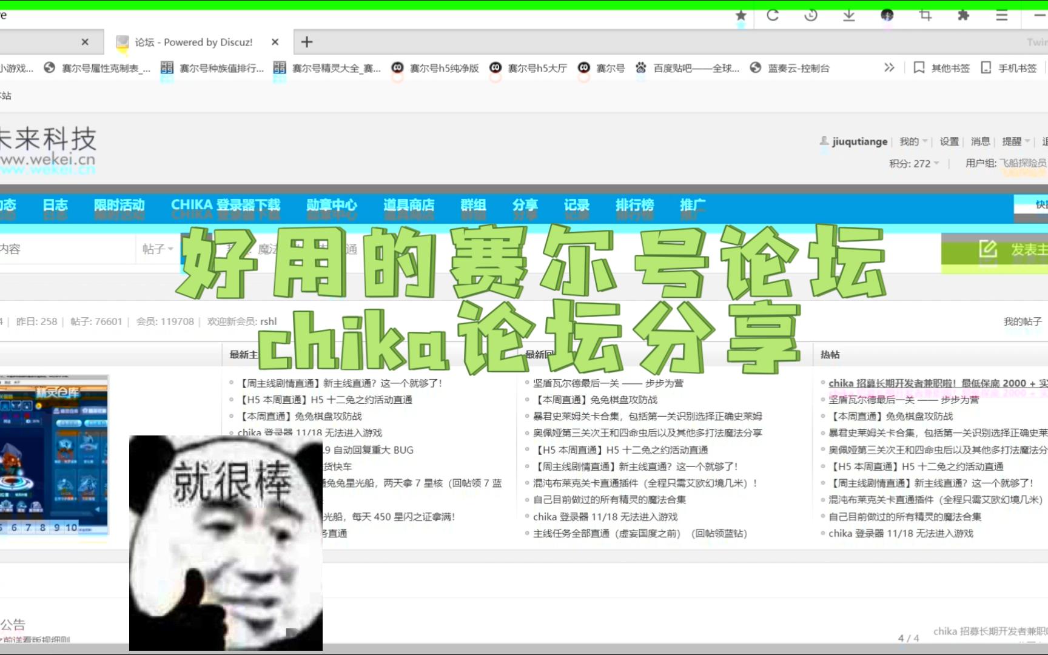Close the 论坛 Powered by Discuz tab
Viewport: 1048px width, 655px height.
(275, 42)
